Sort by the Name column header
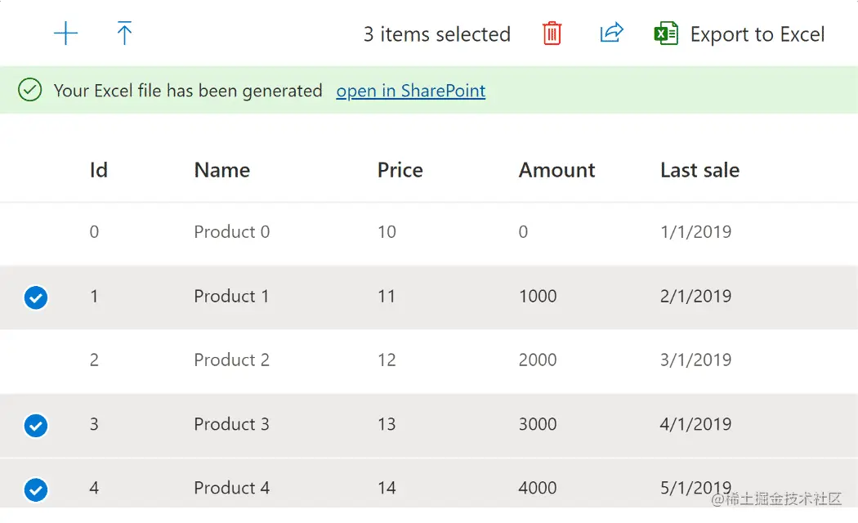 [x=221, y=170]
